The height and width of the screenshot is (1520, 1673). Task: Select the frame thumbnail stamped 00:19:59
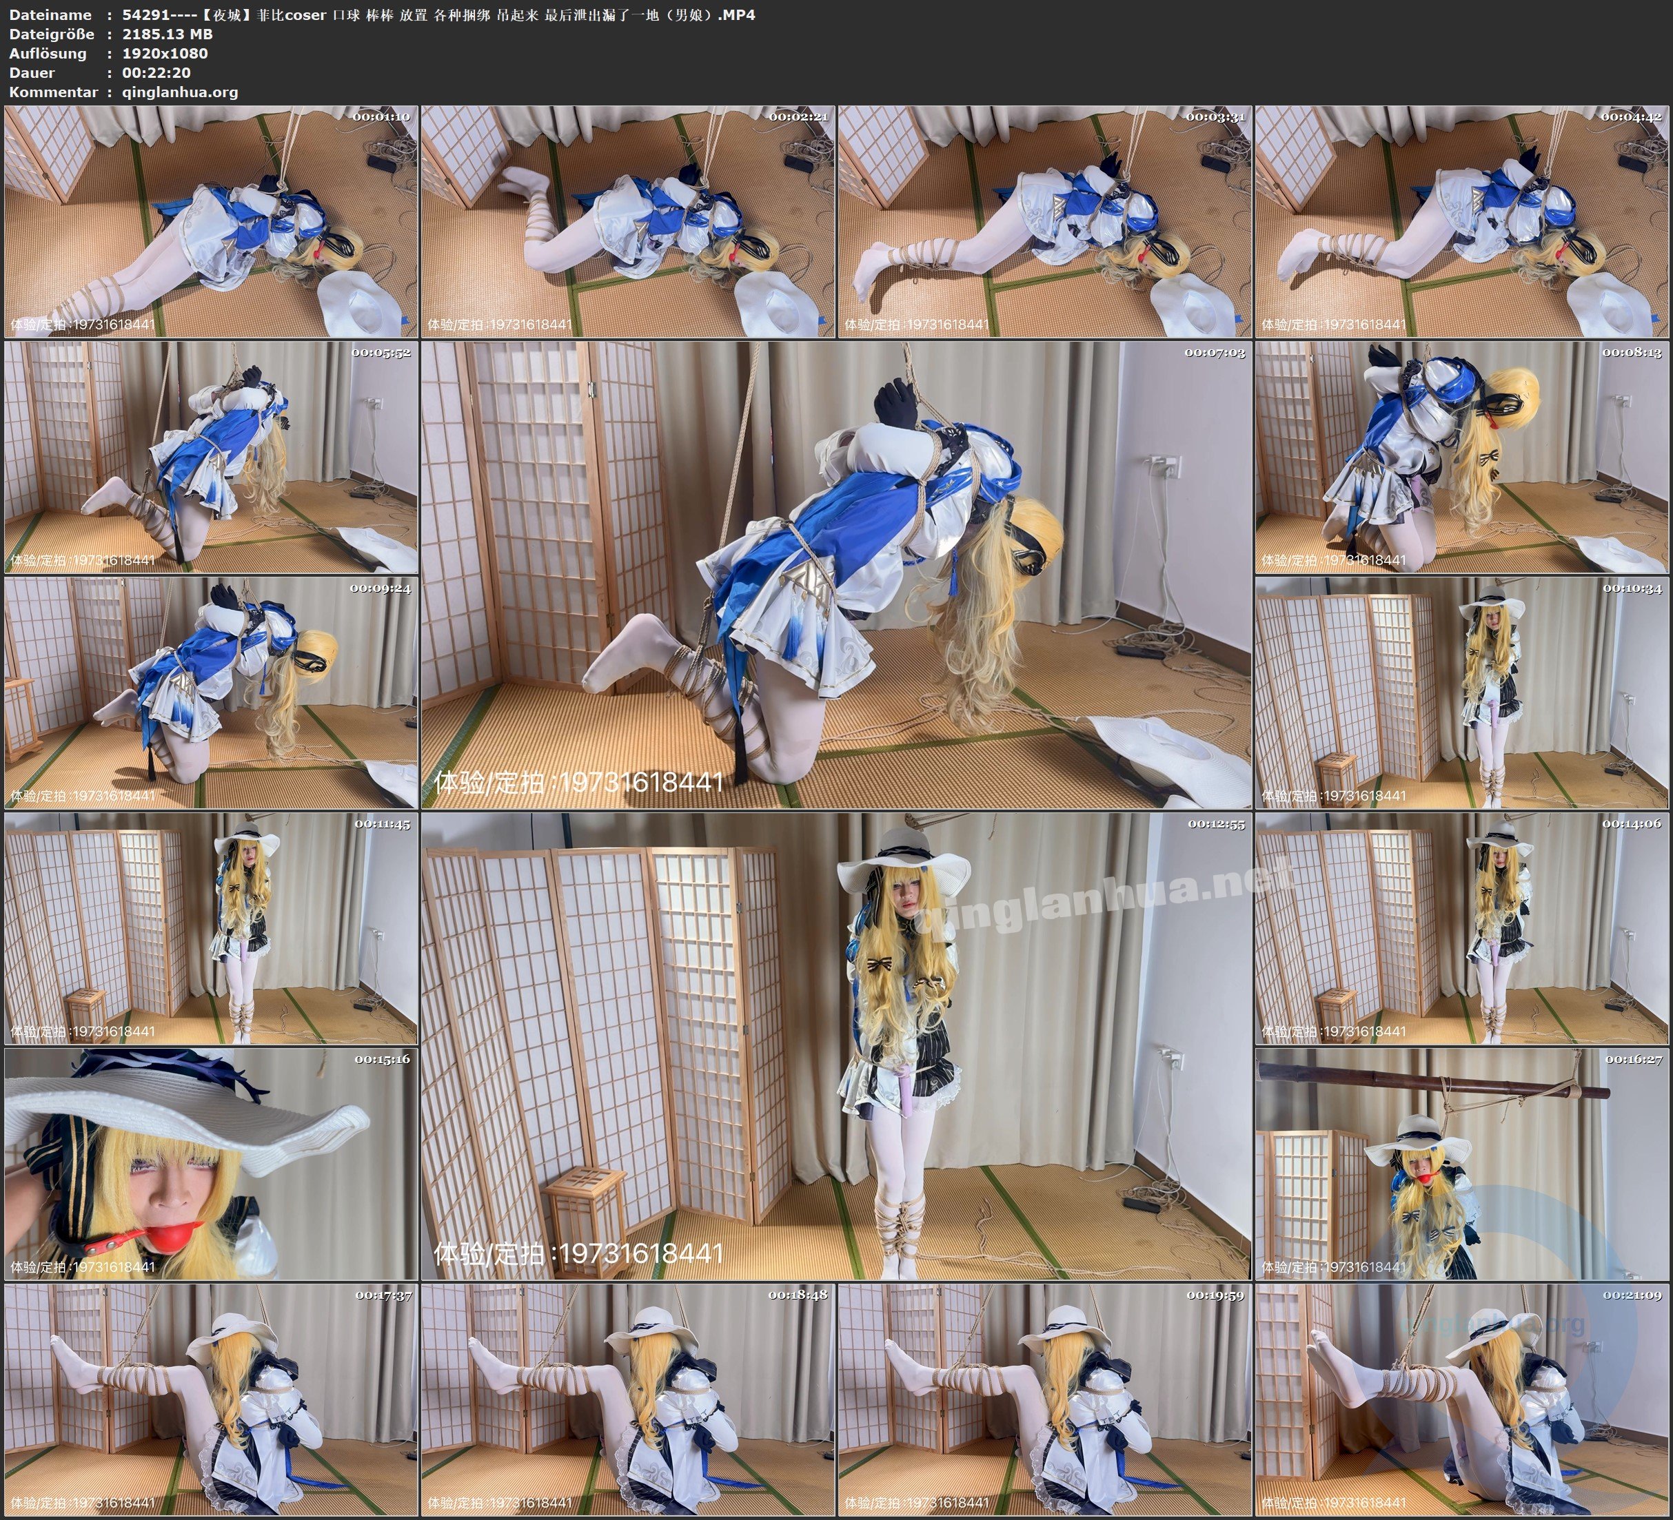pyautogui.click(x=1045, y=1399)
